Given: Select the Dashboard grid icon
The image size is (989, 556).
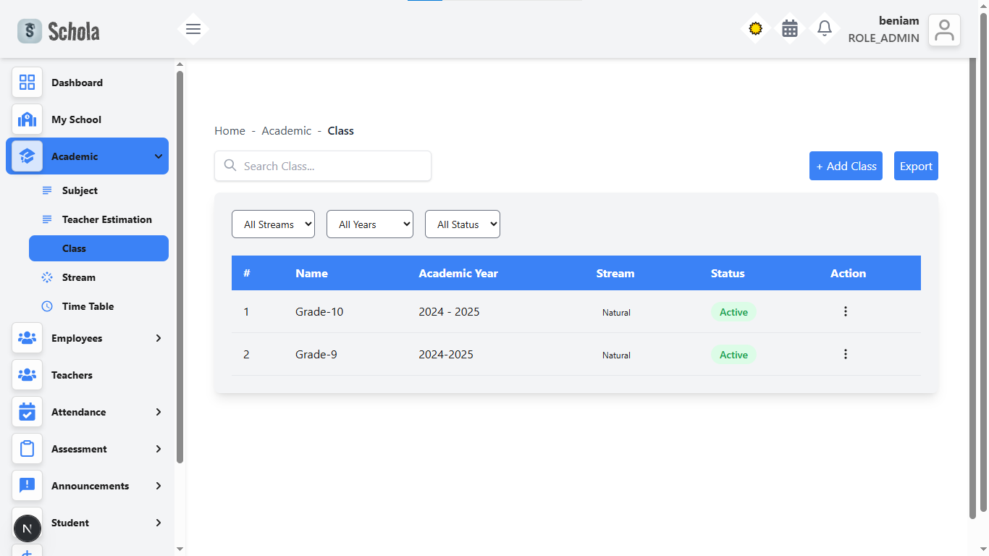Looking at the screenshot, I should pyautogui.click(x=27, y=83).
